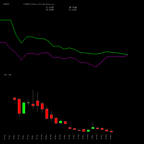Click the 2300.00 CE Option chart title
Screen dimensions: 144x144
[x=39, y=4]
